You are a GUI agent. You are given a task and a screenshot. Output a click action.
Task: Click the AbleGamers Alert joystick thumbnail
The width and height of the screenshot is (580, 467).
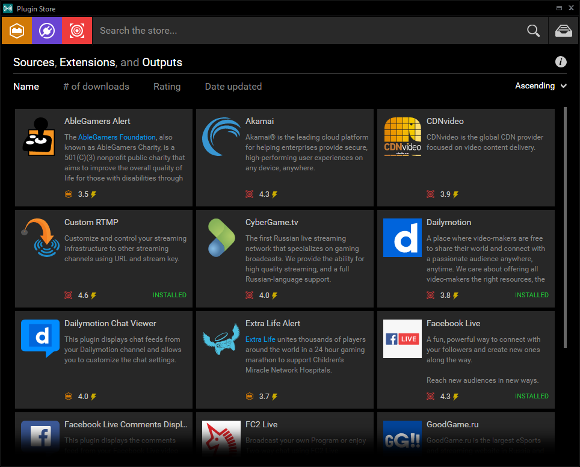[40, 137]
